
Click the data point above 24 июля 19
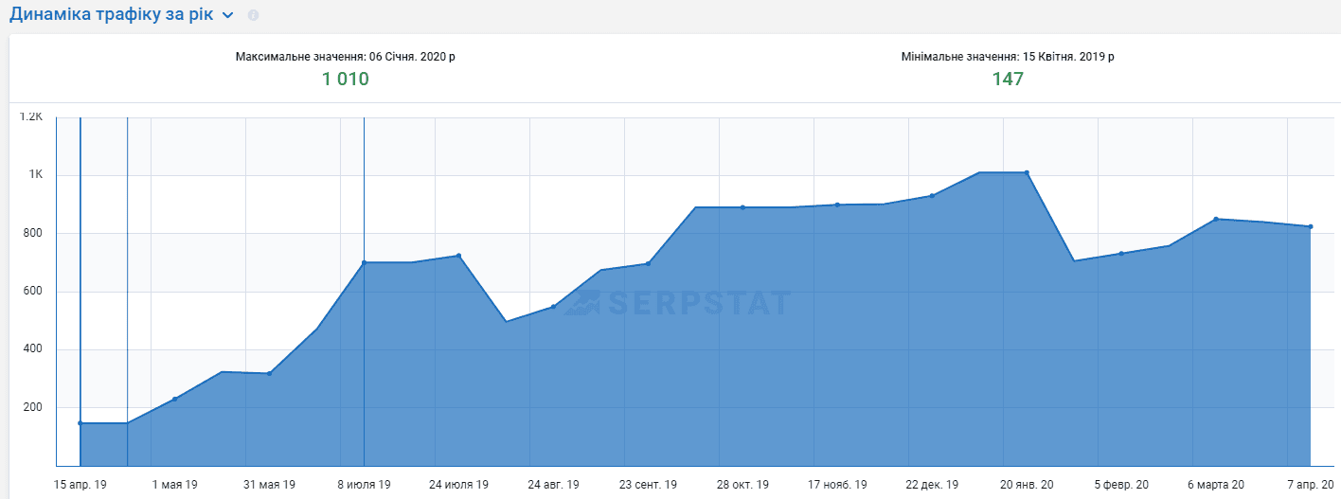[x=458, y=256]
